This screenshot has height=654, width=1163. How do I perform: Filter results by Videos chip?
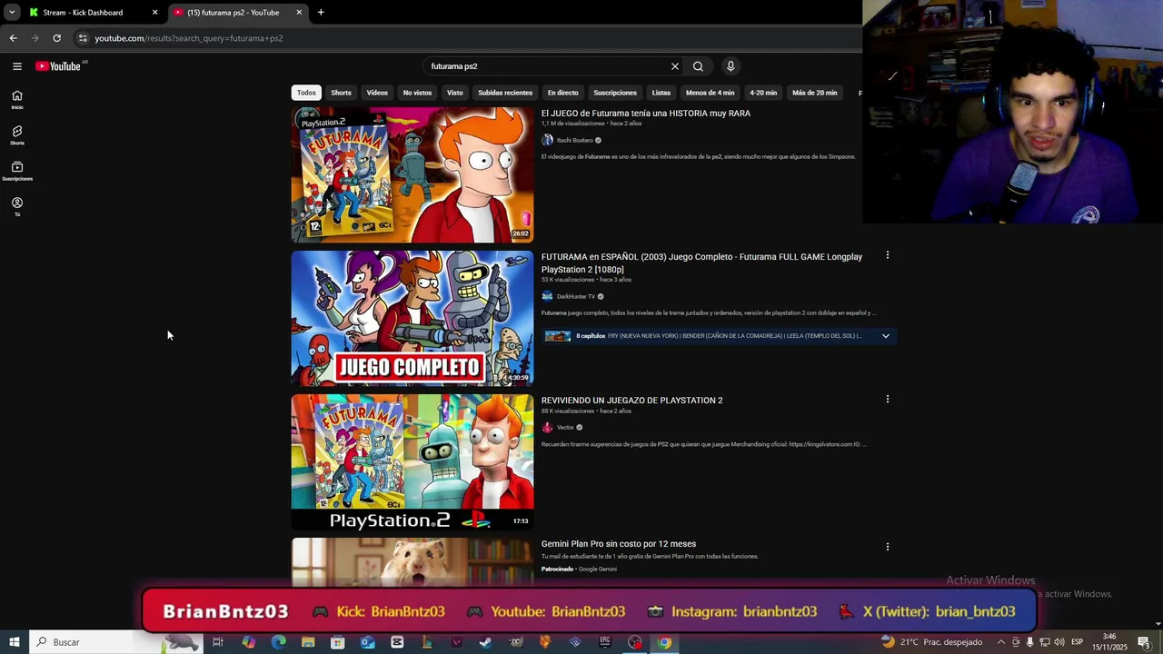pos(377,93)
